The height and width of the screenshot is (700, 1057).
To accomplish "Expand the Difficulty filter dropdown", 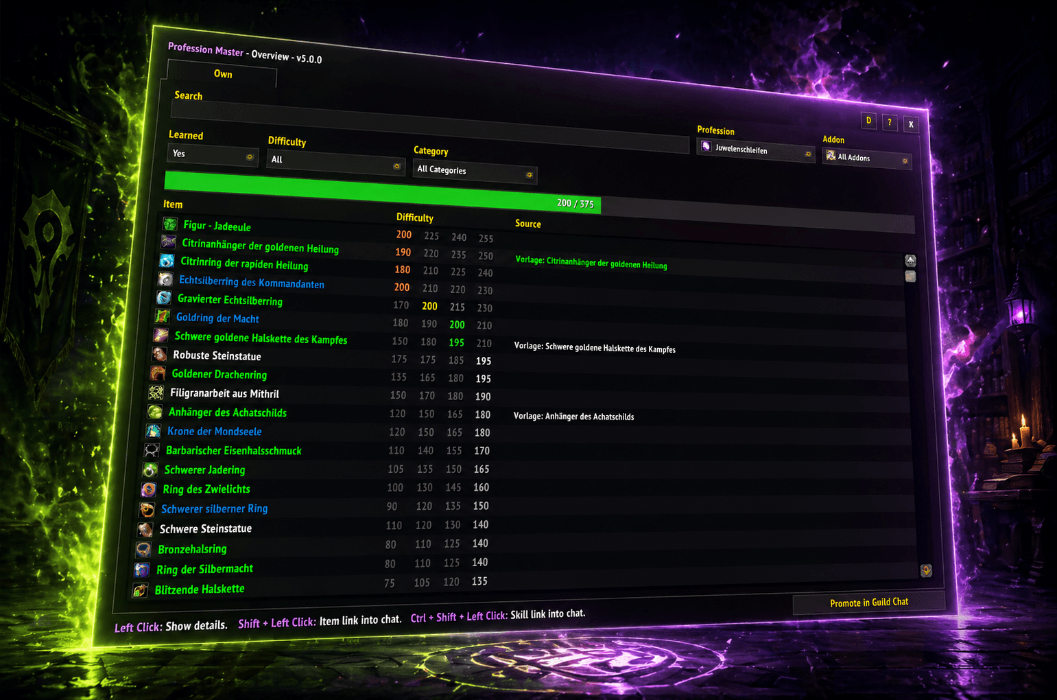I will [x=335, y=163].
